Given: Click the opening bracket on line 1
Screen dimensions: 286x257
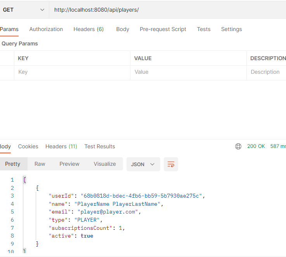Looking at the screenshot, I should 24,180.
